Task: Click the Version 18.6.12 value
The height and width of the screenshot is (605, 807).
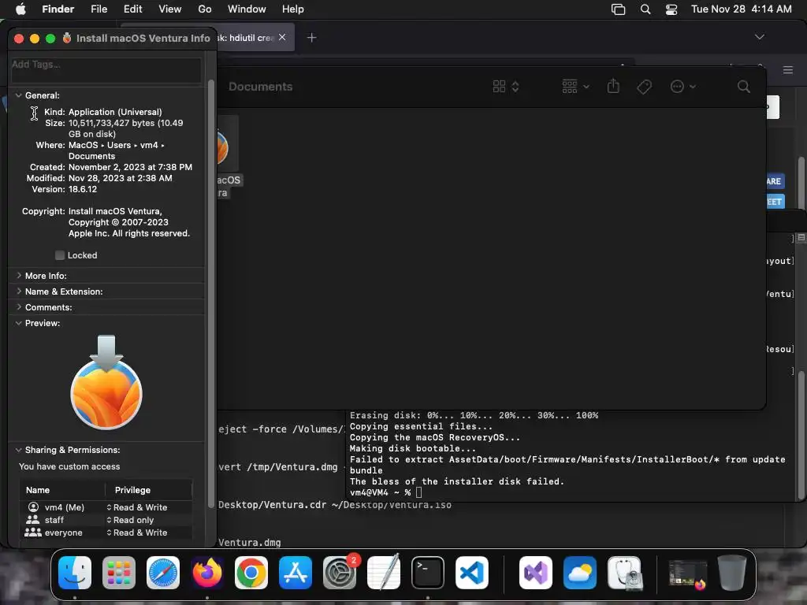Action: pos(83,189)
